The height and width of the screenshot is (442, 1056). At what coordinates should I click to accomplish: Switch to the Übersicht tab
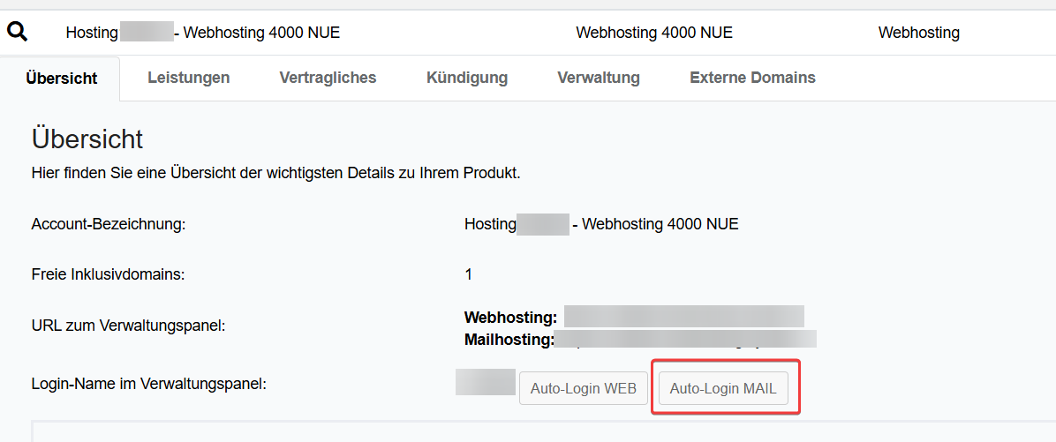(62, 78)
